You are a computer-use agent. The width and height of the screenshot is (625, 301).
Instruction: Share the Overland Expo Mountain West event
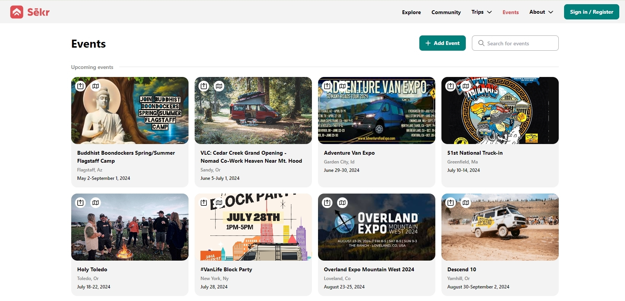(327, 203)
